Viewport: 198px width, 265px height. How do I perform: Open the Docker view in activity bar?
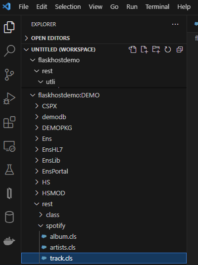pos(9,241)
